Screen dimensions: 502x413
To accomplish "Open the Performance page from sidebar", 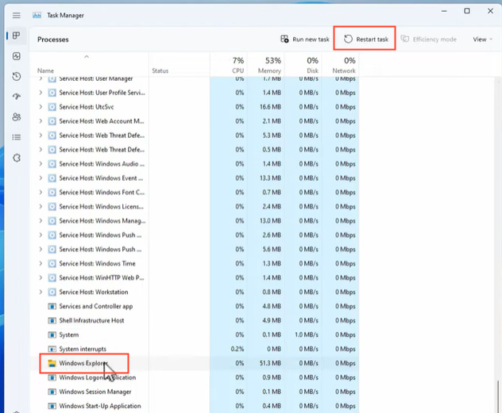I will tap(17, 56).
